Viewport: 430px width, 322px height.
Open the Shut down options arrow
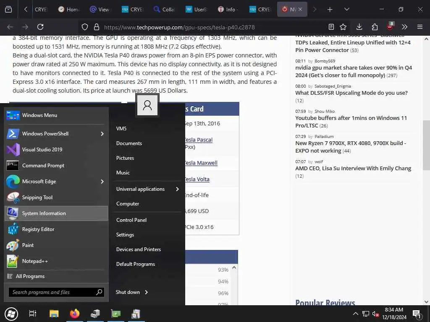(147, 292)
